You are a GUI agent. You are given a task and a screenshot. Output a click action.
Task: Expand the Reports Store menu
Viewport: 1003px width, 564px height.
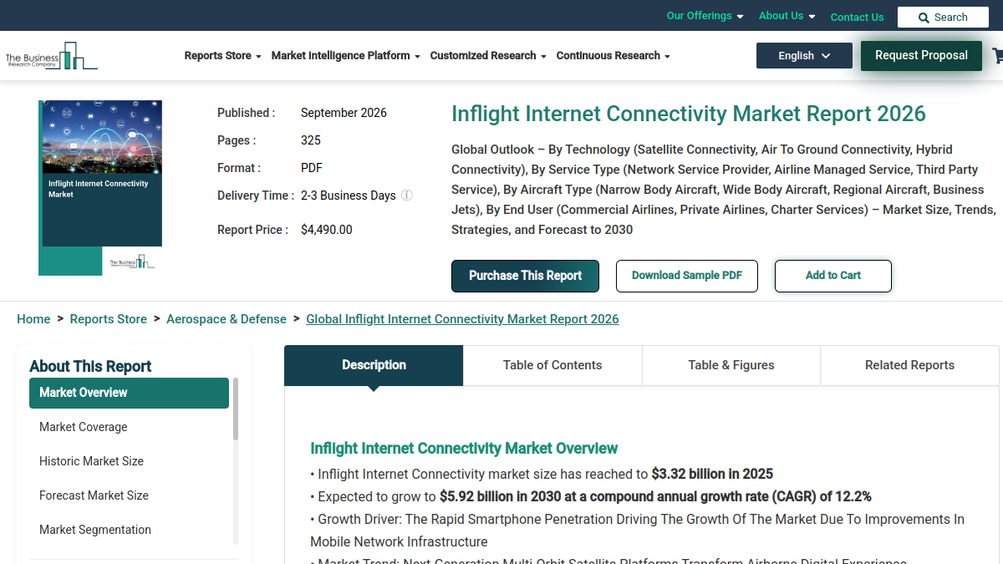[222, 56]
